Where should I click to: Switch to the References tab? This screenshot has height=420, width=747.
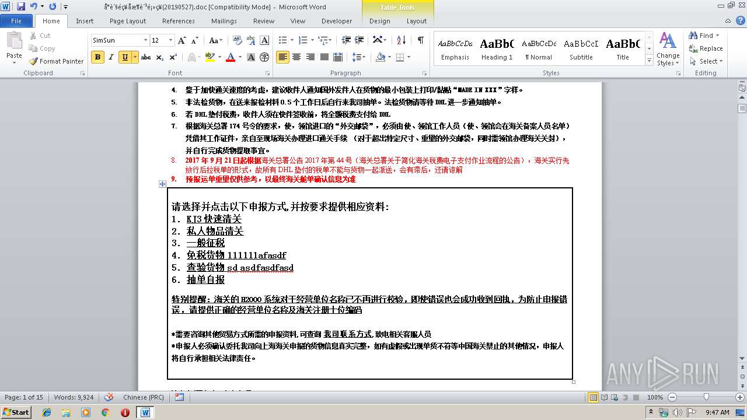[179, 21]
